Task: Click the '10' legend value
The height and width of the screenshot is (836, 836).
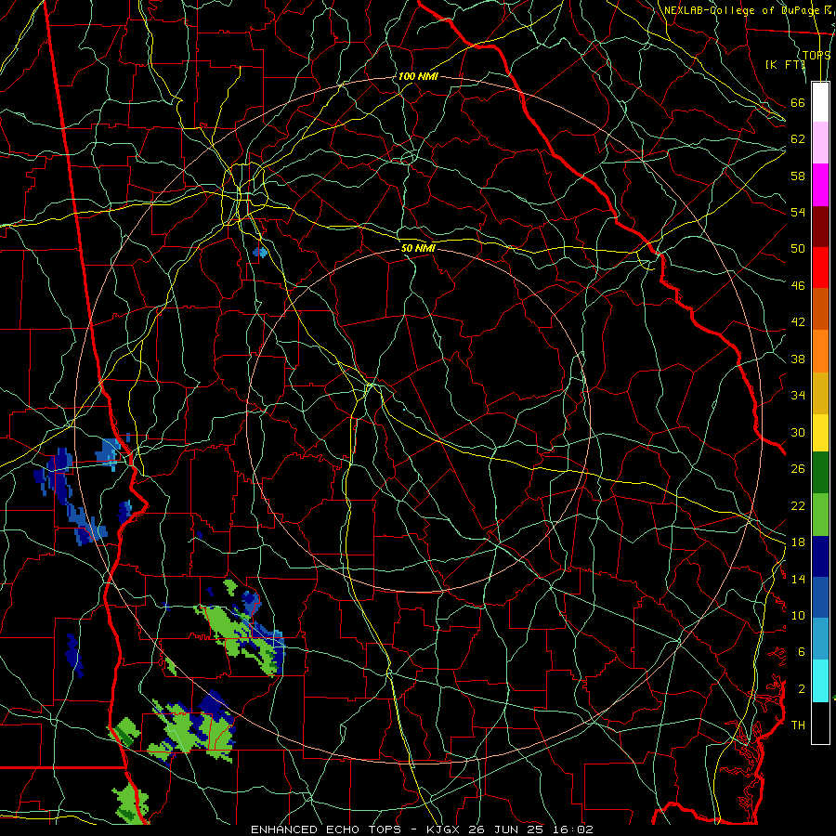Action: point(798,615)
